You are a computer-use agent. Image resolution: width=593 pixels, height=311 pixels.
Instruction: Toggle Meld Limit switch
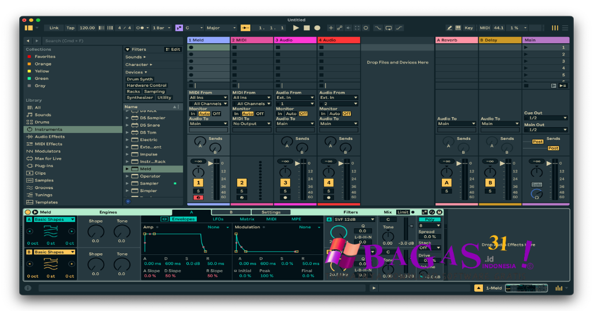(403, 212)
